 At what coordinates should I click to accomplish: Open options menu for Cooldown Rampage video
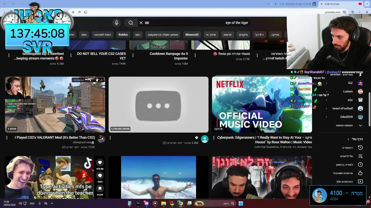(133, 55)
